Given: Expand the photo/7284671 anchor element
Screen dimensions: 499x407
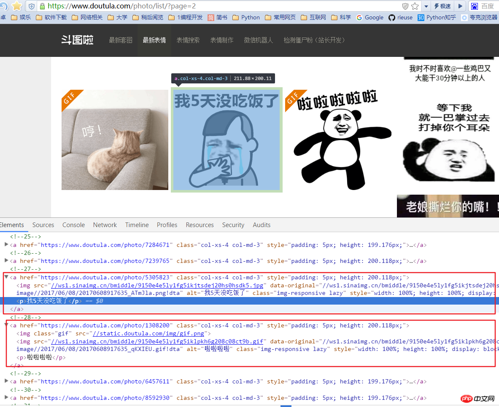Looking at the screenshot, I should tap(6, 245).
